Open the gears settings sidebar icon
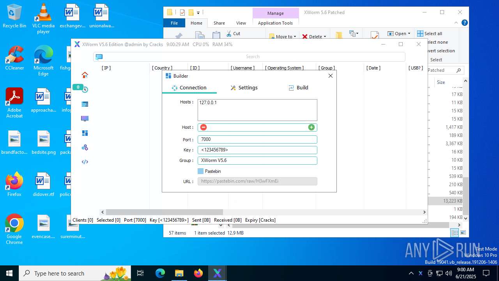Screen dimensions: 499x281 click(85, 148)
